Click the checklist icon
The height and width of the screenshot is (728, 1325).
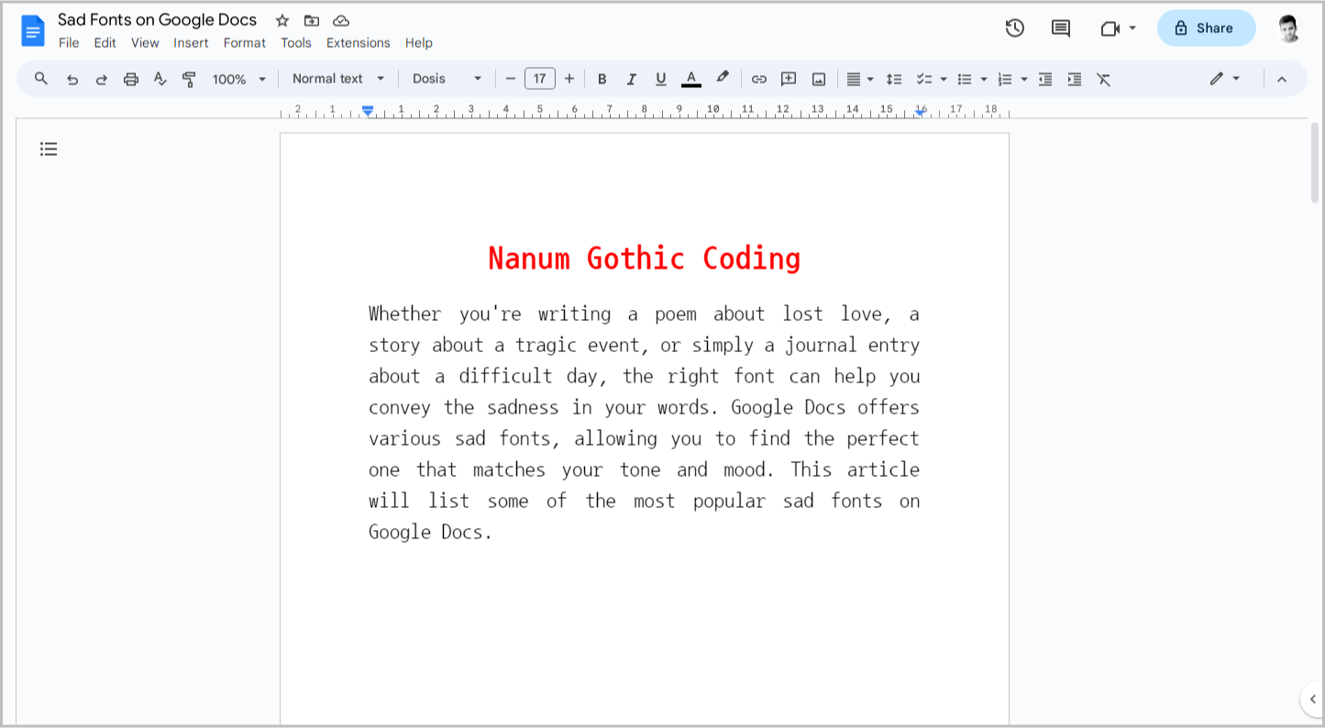pyautogui.click(x=924, y=80)
